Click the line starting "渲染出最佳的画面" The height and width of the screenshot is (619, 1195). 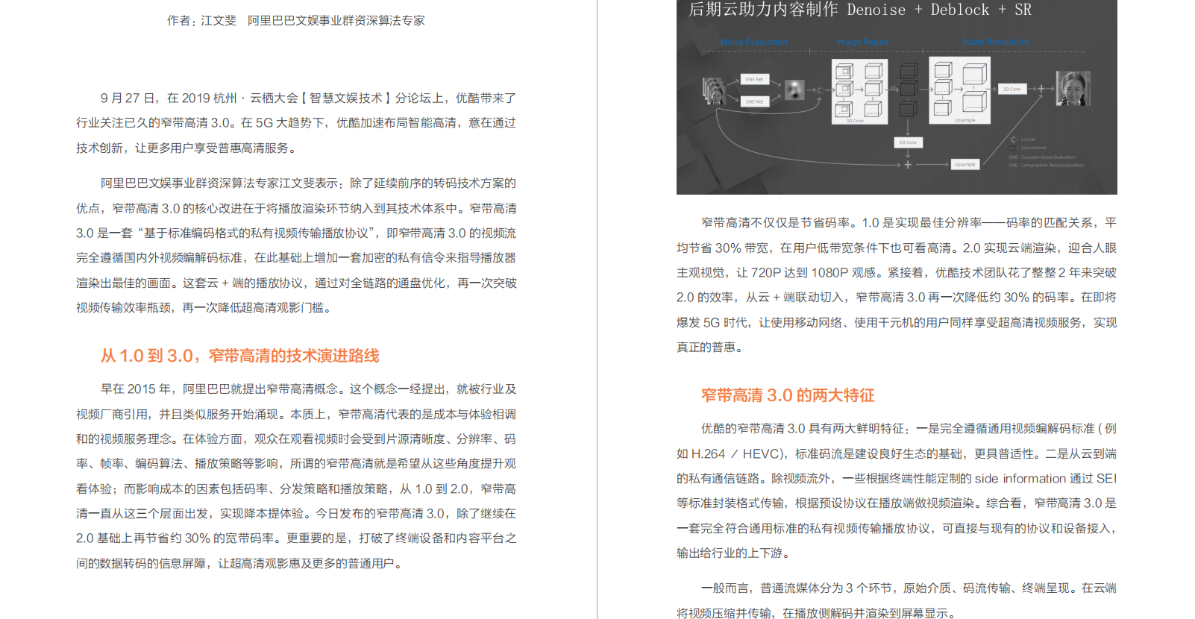(296, 283)
